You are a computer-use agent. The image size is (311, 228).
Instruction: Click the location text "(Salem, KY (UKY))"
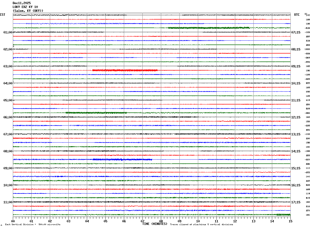28,11
